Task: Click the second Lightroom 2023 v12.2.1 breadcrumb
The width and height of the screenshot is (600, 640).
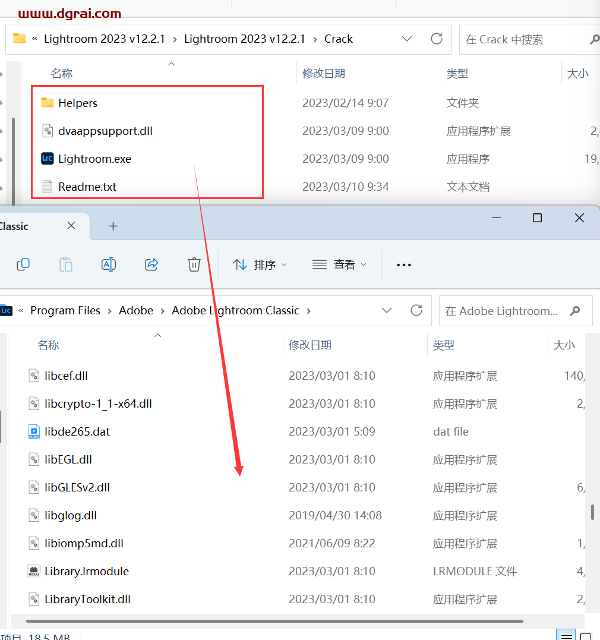Action: point(245,39)
